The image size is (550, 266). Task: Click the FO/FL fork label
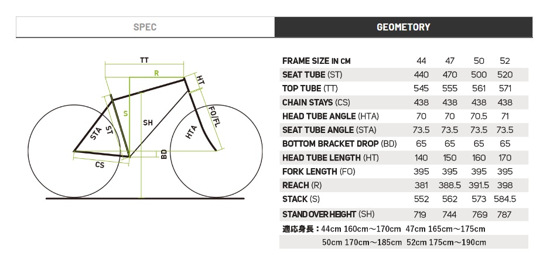pyautogui.click(x=214, y=117)
